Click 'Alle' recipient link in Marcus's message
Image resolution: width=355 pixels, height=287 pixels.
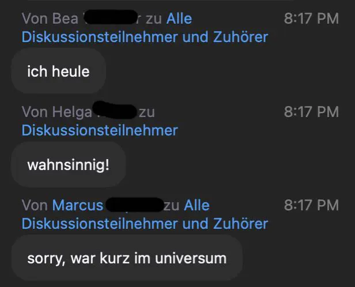(197, 205)
